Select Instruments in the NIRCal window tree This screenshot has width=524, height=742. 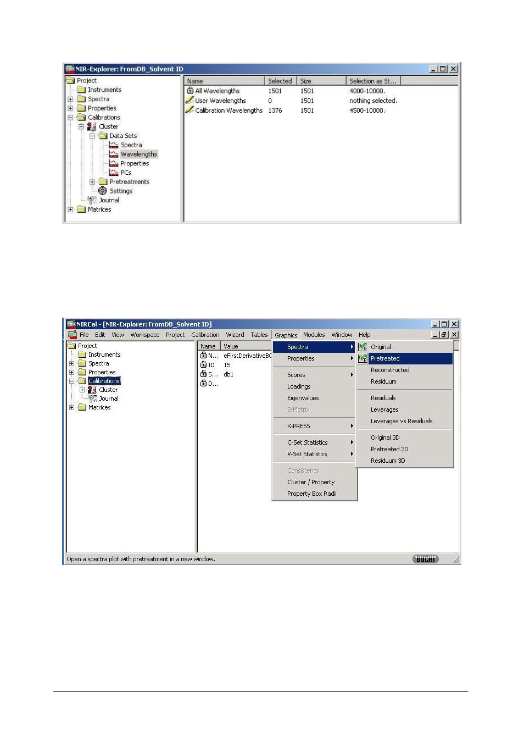click(104, 355)
